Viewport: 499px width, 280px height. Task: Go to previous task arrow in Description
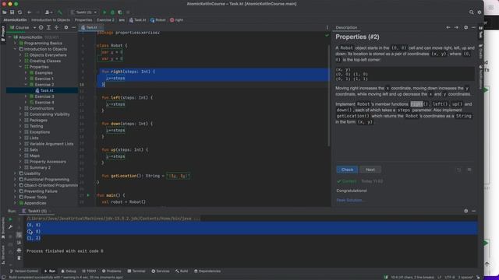448,27
